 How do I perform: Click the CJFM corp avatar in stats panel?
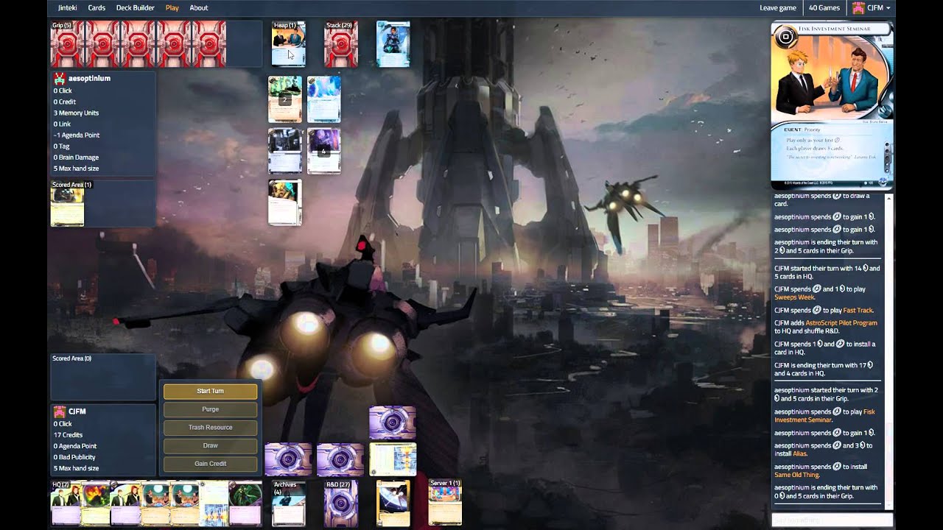tap(60, 411)
